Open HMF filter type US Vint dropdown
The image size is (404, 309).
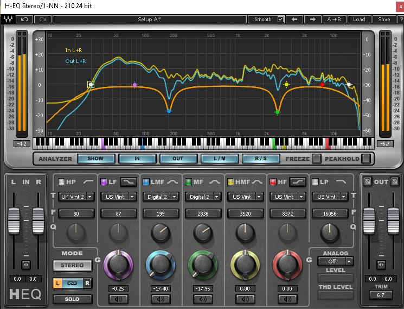[245, 197]
